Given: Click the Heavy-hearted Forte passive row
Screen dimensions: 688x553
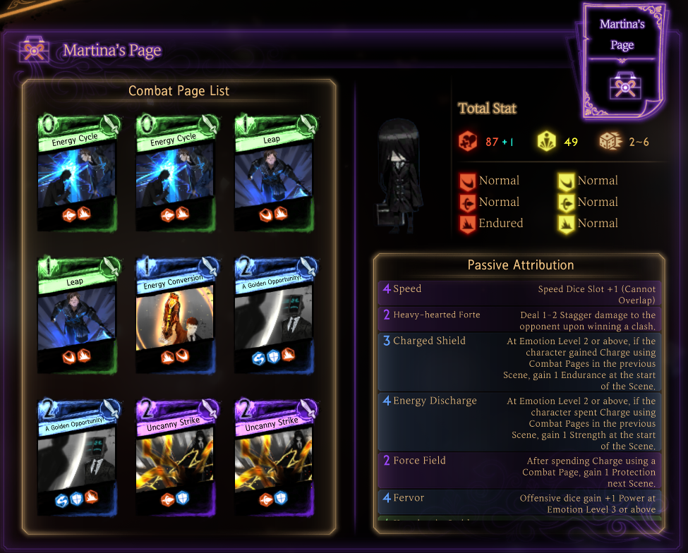Looking at the screenshot, I should pyautogui.click(x=519, y=320).
